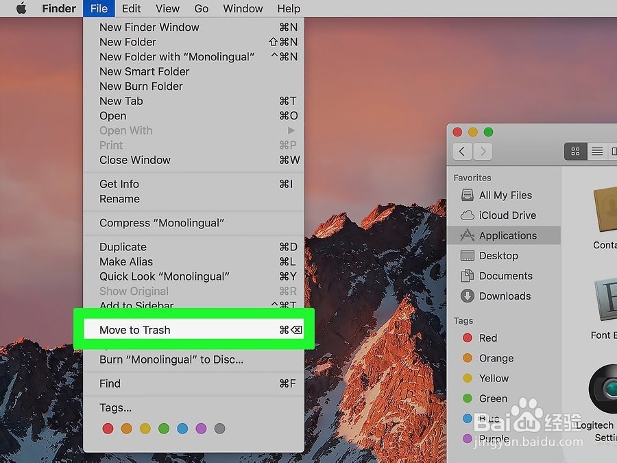Viewport: 617px width, 463px height.
Task: Select Get Info
Action: point(193,184)
